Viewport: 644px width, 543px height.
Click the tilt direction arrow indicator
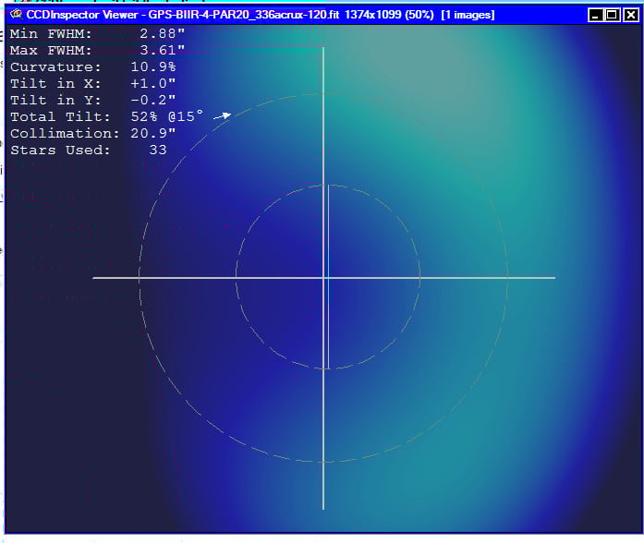coord(222,116)
